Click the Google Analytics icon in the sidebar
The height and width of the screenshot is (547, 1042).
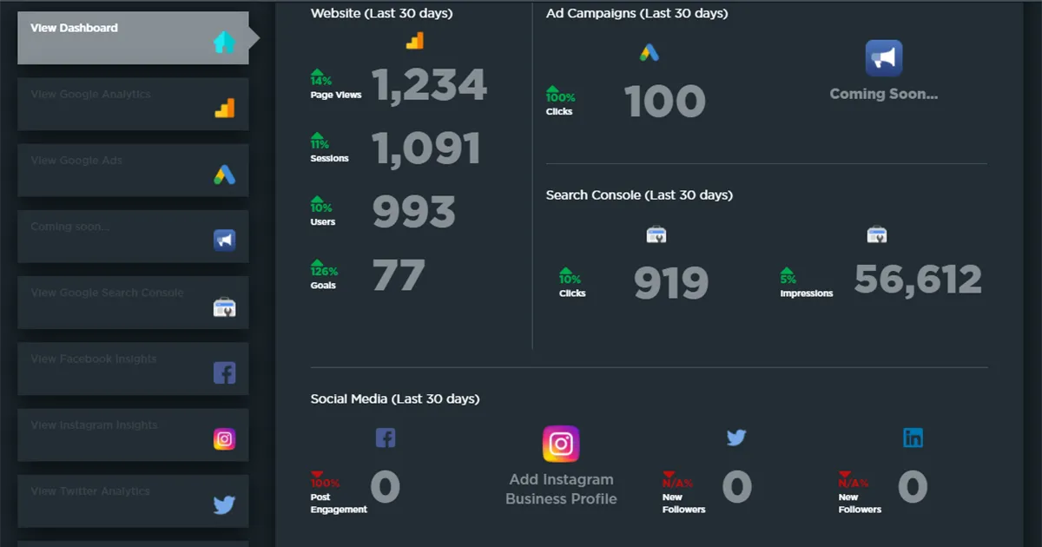tap(226, 109)
